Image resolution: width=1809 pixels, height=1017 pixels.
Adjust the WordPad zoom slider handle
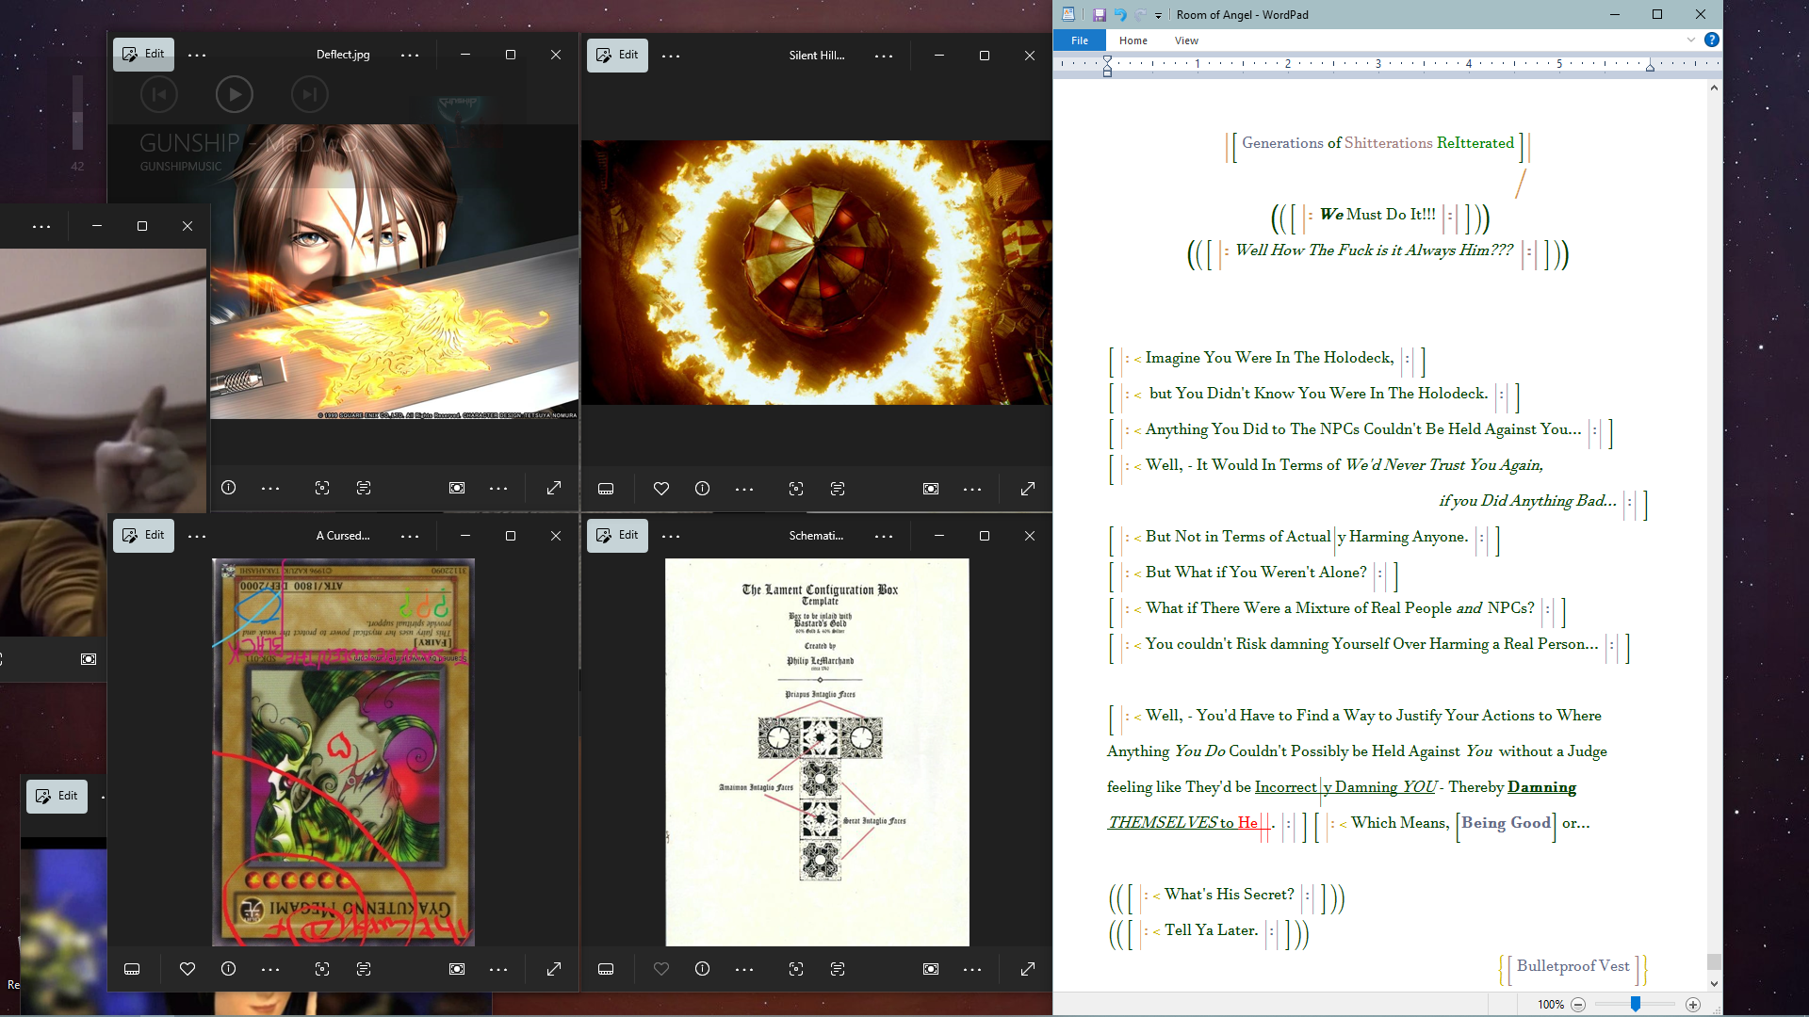(1636, 1005)
